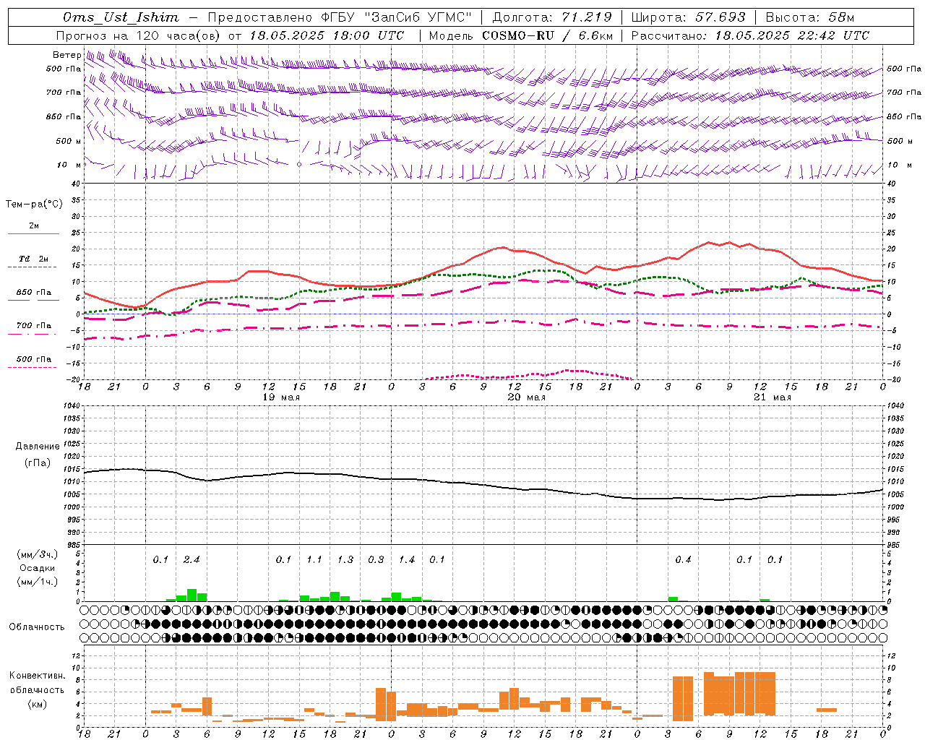This screenshot has width=925, height=740.
Task: Click the 'Облачность' cloud cover label
Action: 36,627
